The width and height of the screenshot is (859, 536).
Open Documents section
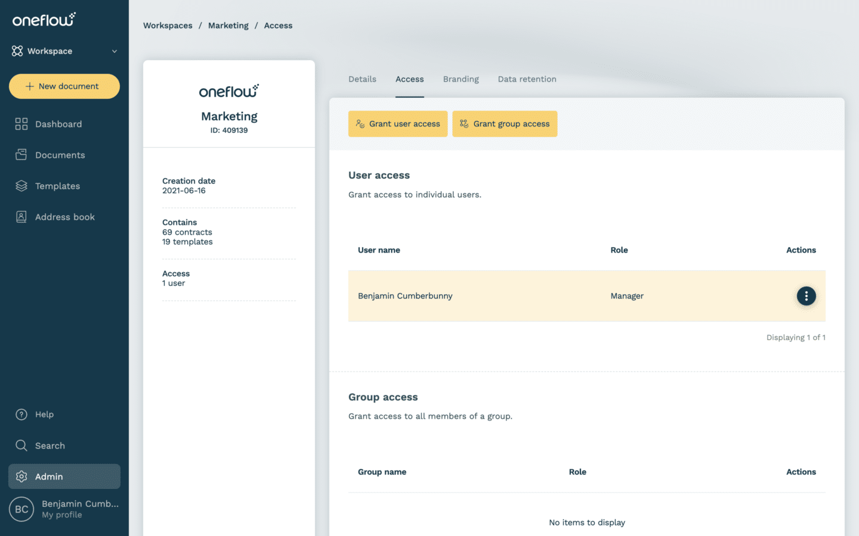tap(60, 155)
